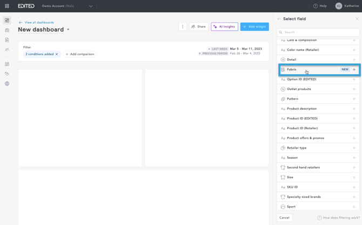Open the New dashboard title dropdown
362x225 pixels.
(x=68, y=30)
